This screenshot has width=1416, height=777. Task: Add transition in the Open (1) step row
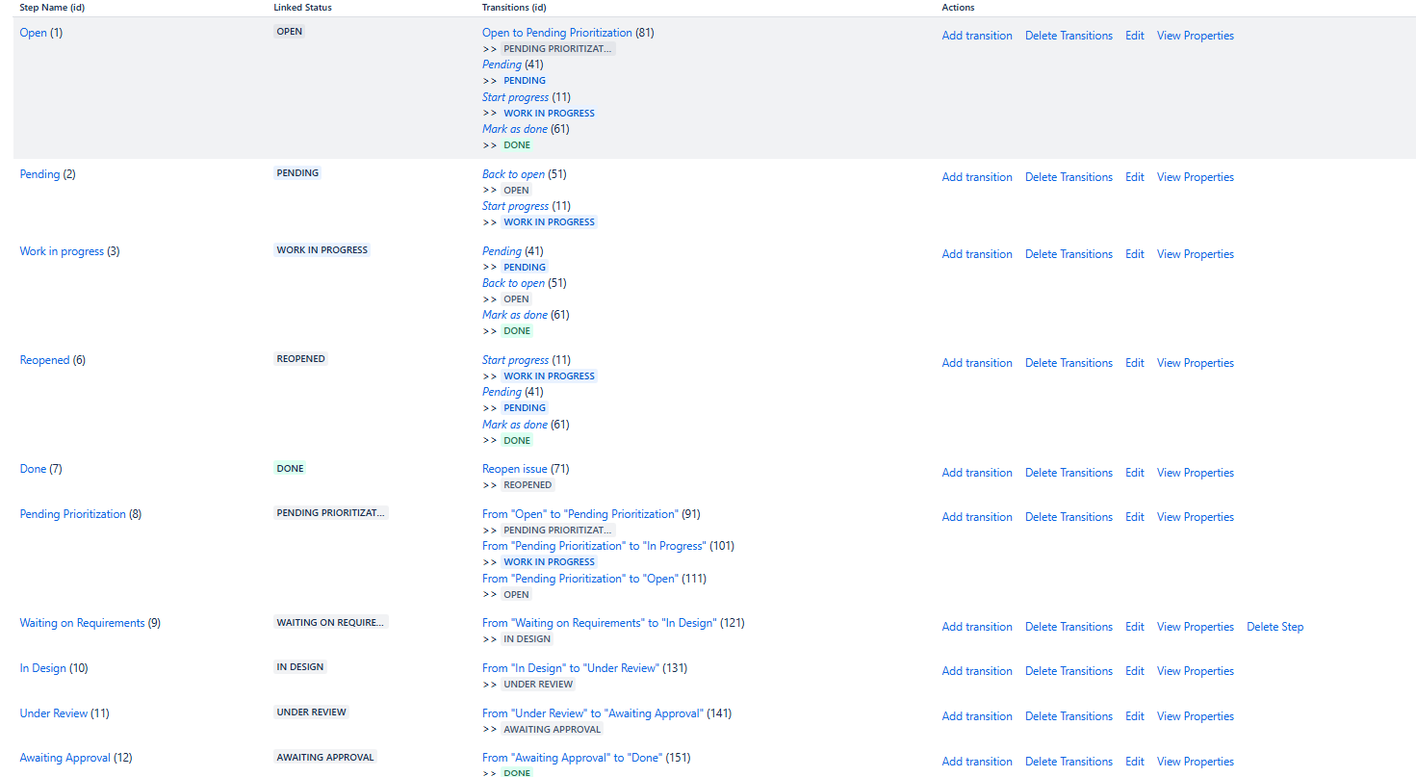(x=977, y=36)
